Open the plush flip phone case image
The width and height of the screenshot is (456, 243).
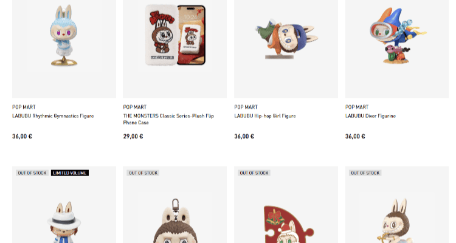pos(174,48)
